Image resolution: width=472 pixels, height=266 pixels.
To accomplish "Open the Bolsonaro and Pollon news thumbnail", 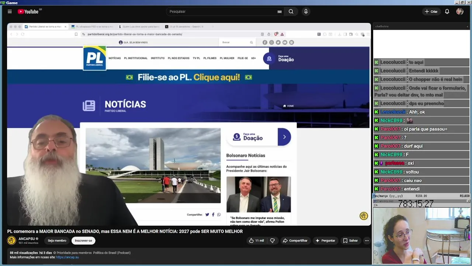I will tap(258, 194).
